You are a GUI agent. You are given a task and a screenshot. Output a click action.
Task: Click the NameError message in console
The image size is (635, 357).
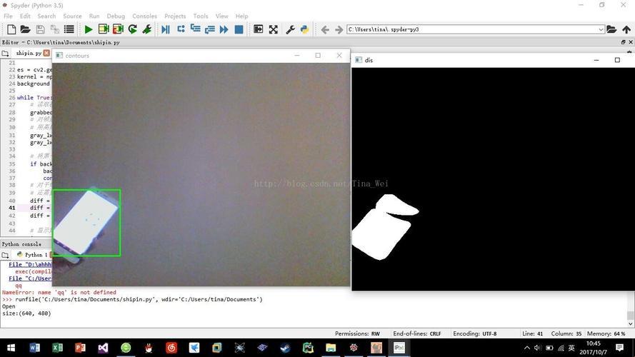pyautogui.click(x=59, y=292)
